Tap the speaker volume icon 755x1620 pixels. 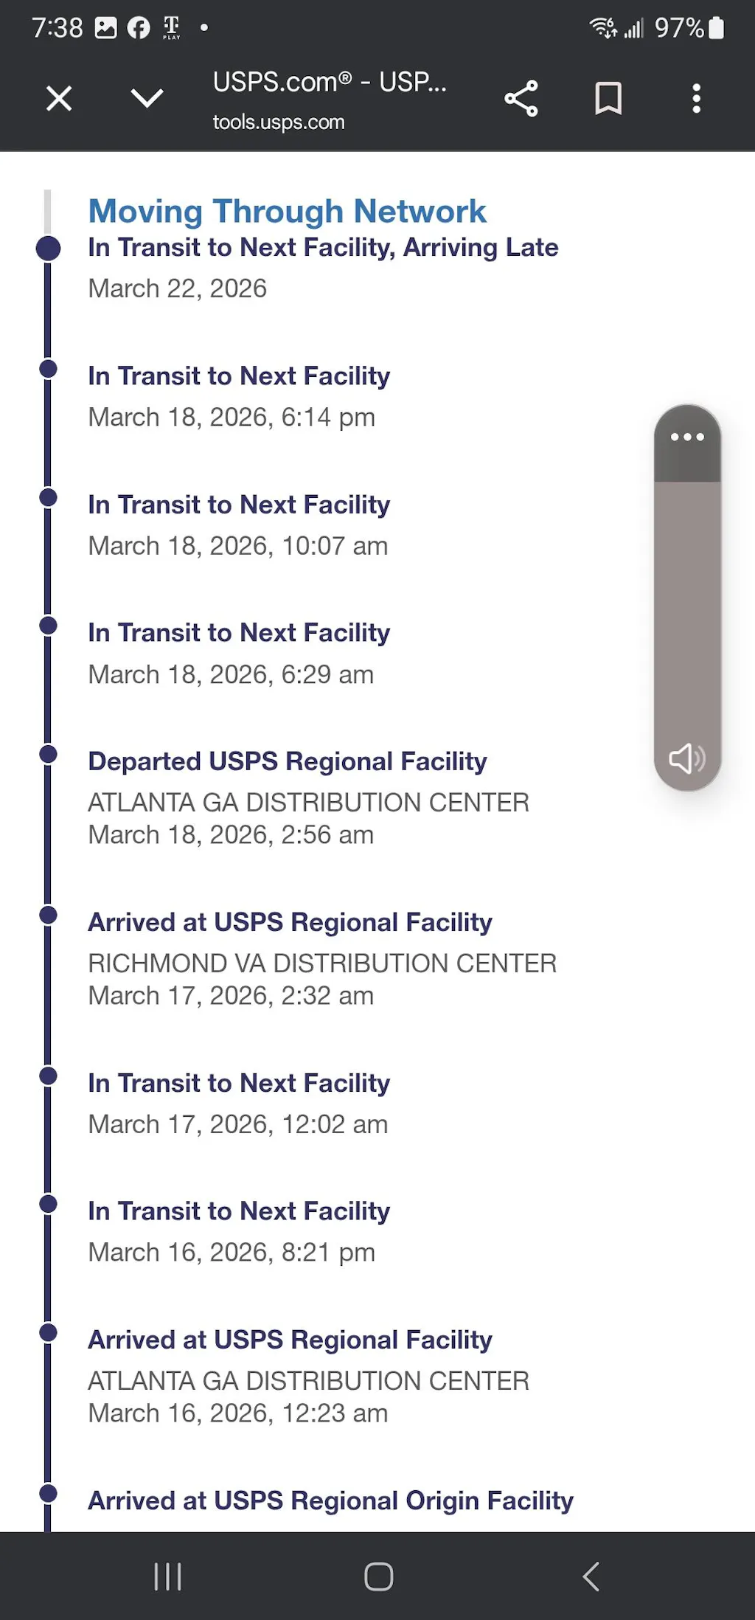687,758
